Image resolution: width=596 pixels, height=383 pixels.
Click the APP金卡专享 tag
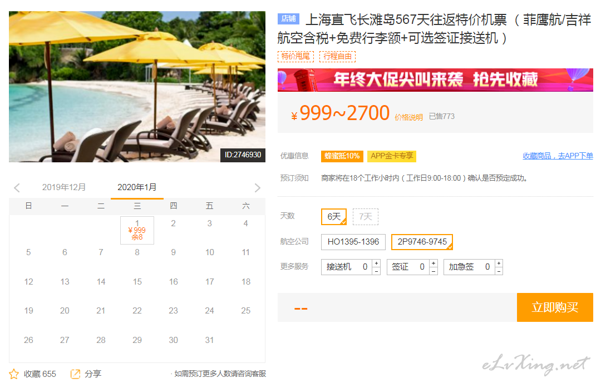392,156
